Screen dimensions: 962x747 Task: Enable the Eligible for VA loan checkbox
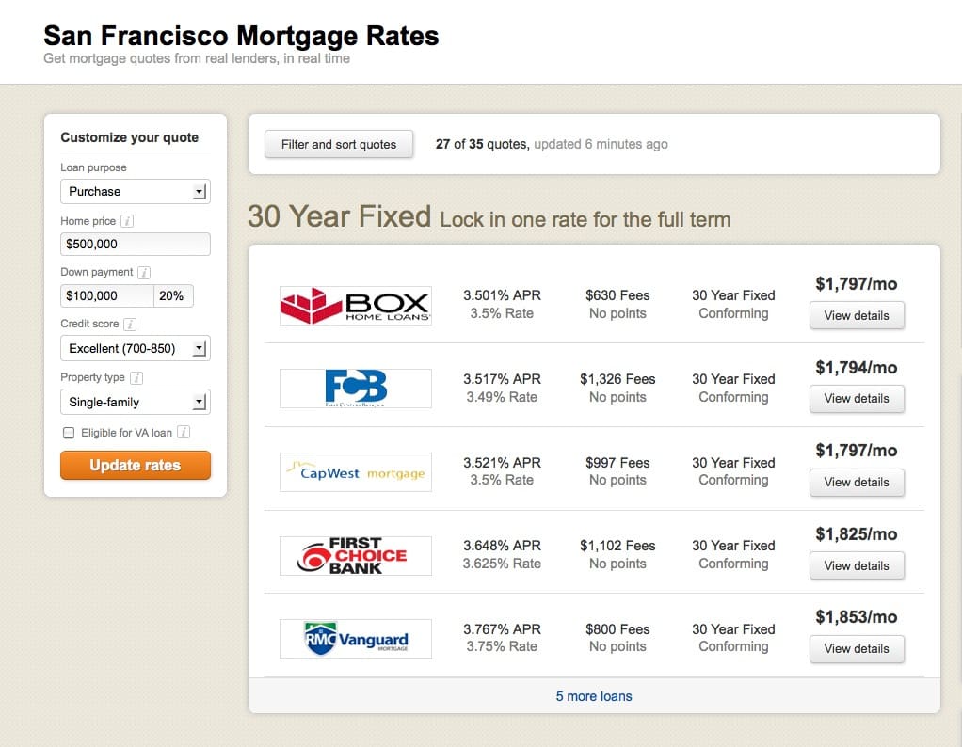69,433
